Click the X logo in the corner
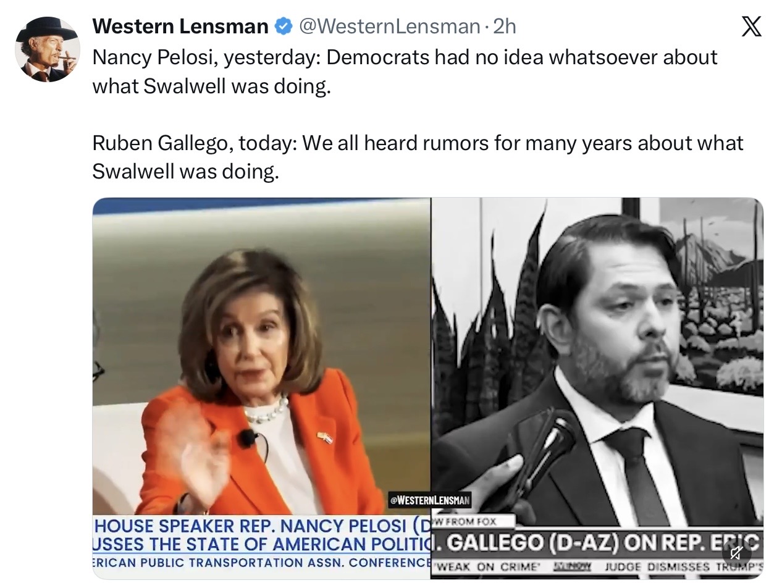The image size is (782, 588). click(751, 27)
